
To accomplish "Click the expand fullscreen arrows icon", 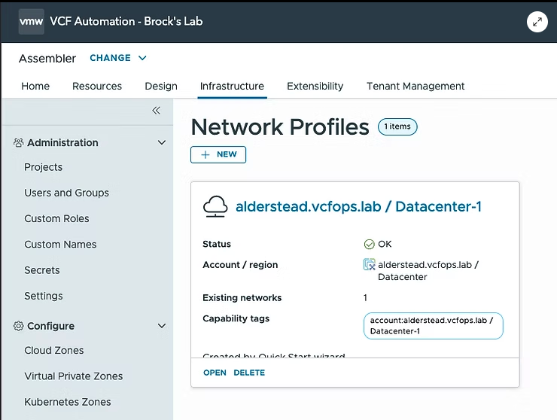I will [537, 22].
